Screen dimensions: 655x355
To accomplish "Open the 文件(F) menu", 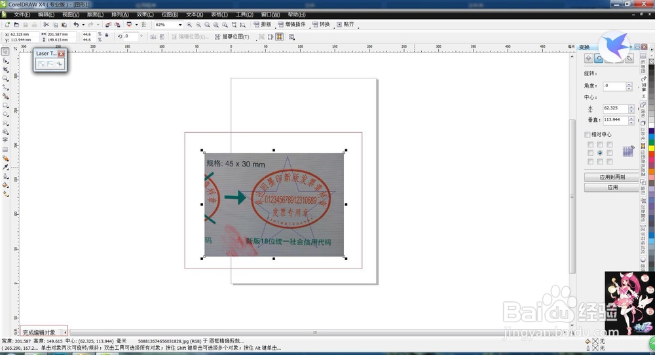I will coord(22,14).
